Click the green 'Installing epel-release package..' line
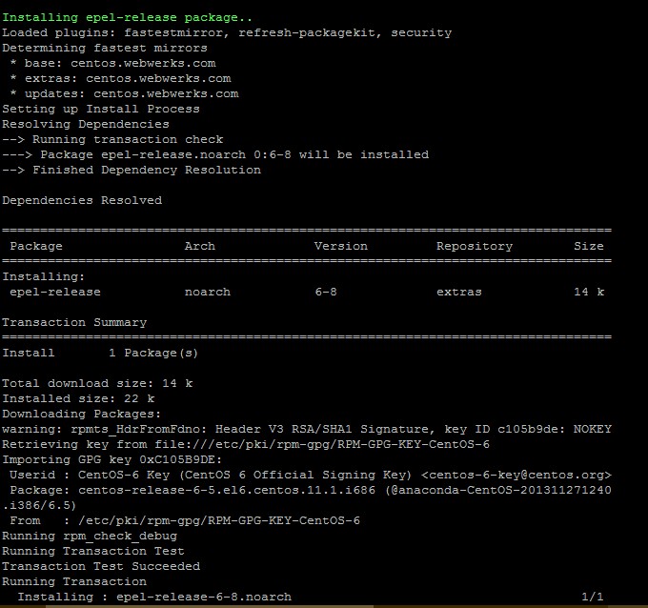The image size is (648, 608). pyautogui.click(x=127, y=17)
